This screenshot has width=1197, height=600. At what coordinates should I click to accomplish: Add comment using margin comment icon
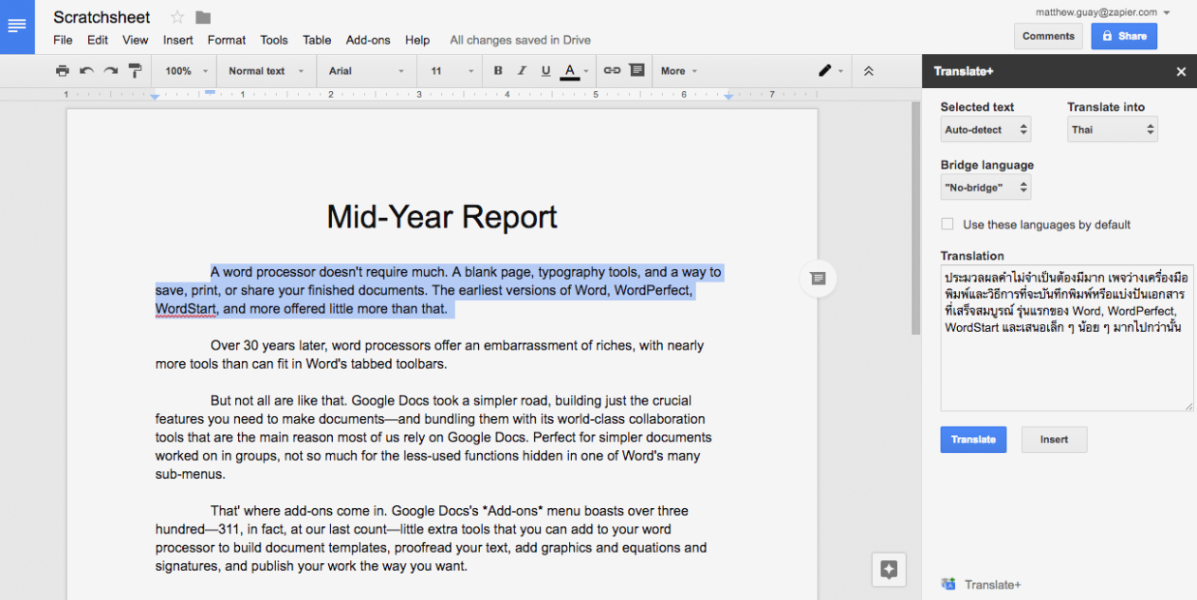point(817,278)
